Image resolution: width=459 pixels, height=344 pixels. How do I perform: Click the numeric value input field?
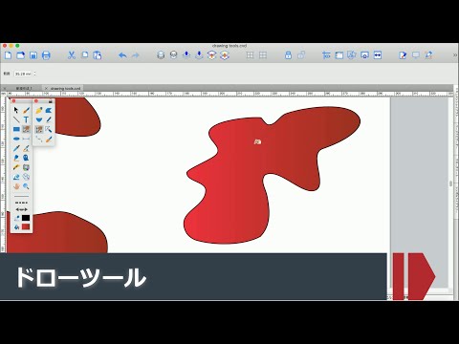(x=23, y=74)
